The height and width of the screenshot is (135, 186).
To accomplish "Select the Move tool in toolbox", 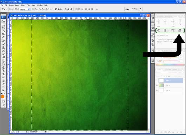I will coord(3,21).
